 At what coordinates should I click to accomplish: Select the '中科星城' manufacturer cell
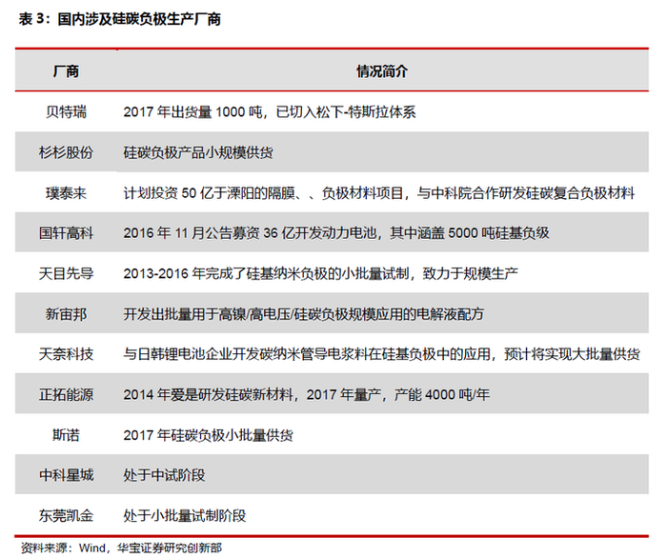point(66,475)
